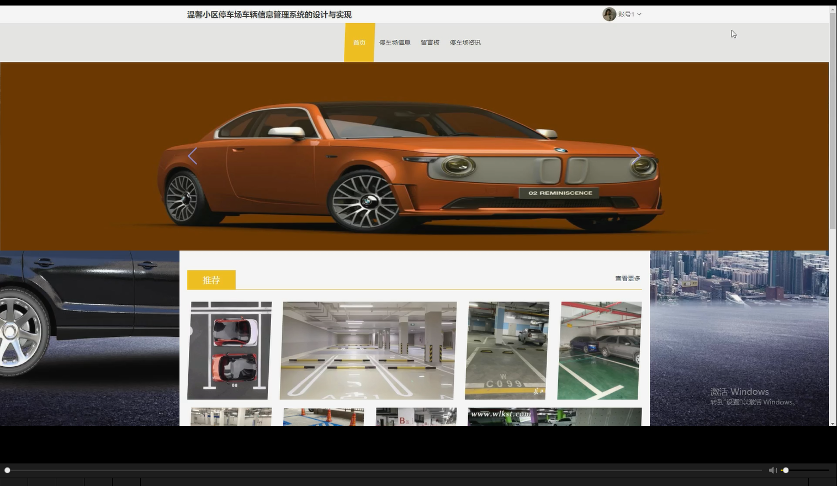
Task: Open the green-floor parking thumbnail
Action: [x=600, y=350]
